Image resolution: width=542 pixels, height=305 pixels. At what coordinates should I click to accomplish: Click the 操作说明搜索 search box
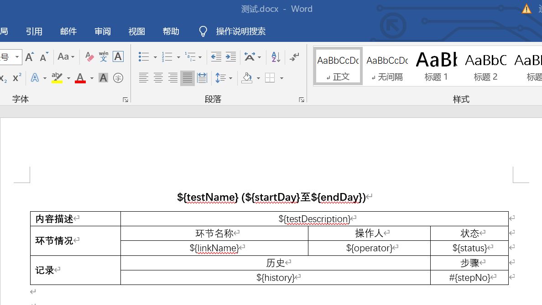tap(240, 31)
